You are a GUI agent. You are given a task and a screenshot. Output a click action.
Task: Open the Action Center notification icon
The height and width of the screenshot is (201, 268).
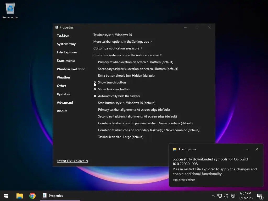(x=260, y=196)
